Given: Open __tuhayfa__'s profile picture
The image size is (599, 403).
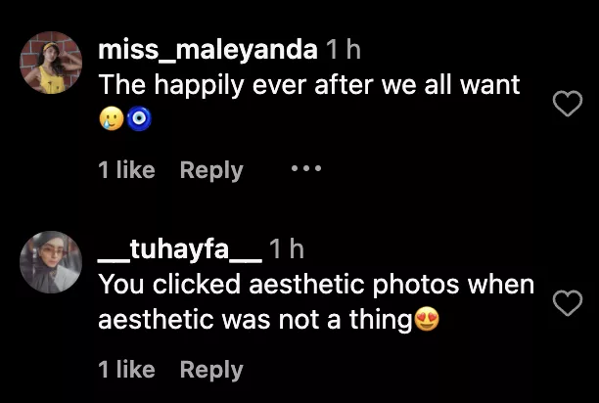Looking at the screenshot, I should (x=51, y=263).
